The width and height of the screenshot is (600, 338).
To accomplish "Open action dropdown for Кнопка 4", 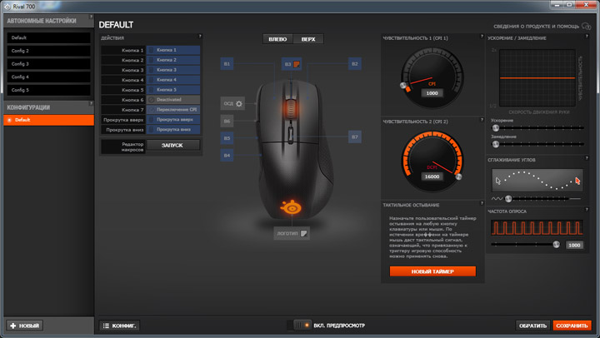I will click(173, 80).
